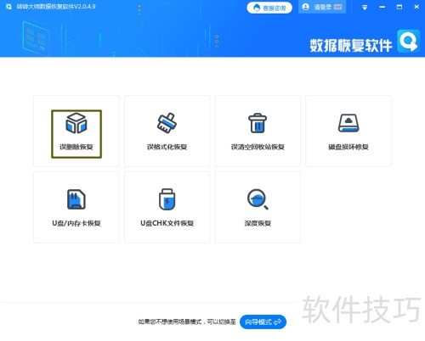
Task: Click the U盘CHK文件恢复 text label
Action: click(x=167, y=223)
